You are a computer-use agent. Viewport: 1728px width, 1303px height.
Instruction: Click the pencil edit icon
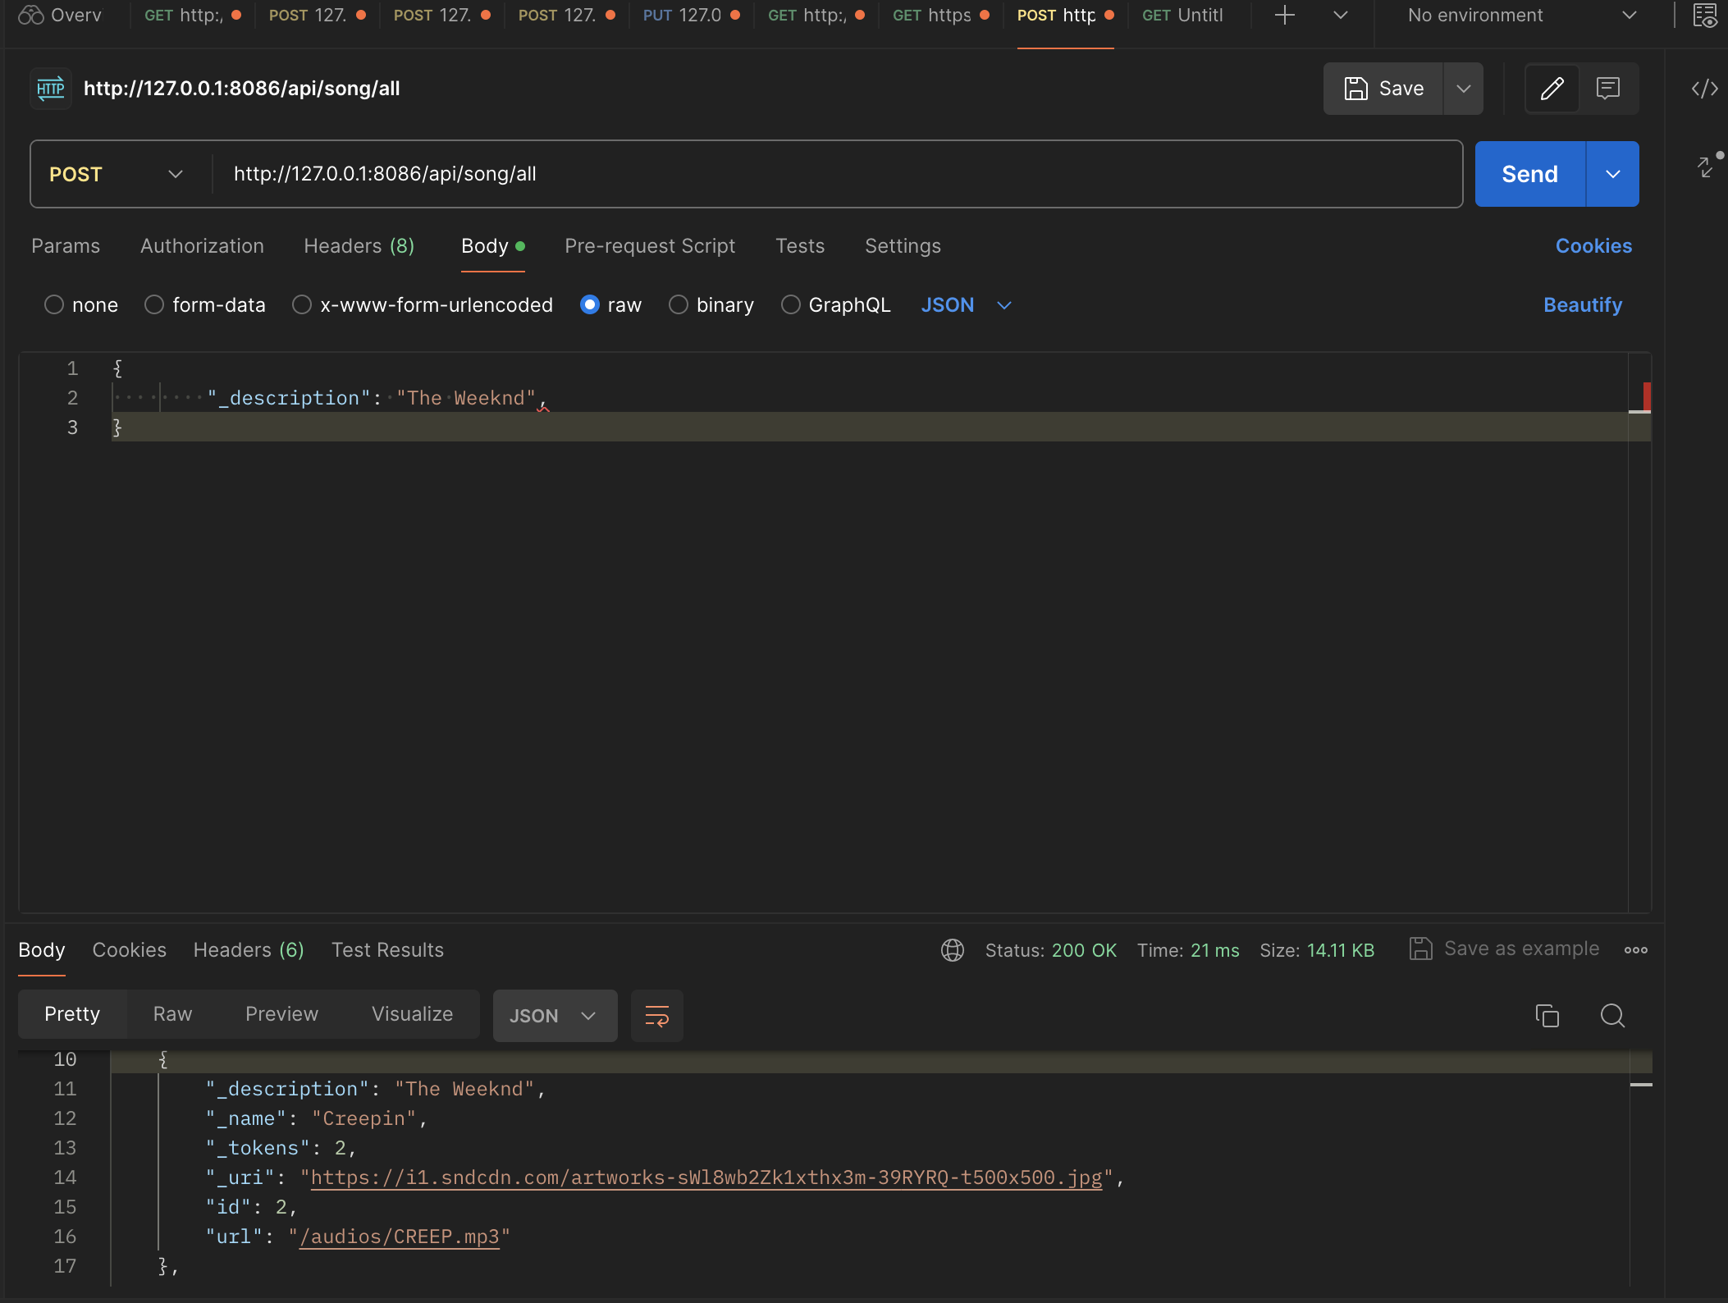point(1552,89)
